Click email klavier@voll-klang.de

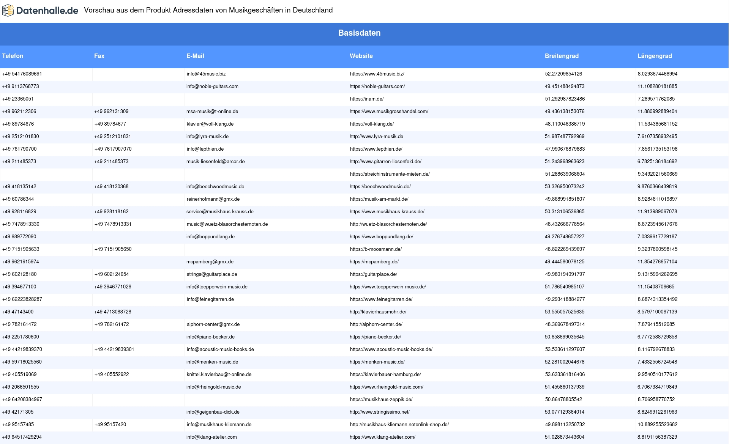coord(210,124)
